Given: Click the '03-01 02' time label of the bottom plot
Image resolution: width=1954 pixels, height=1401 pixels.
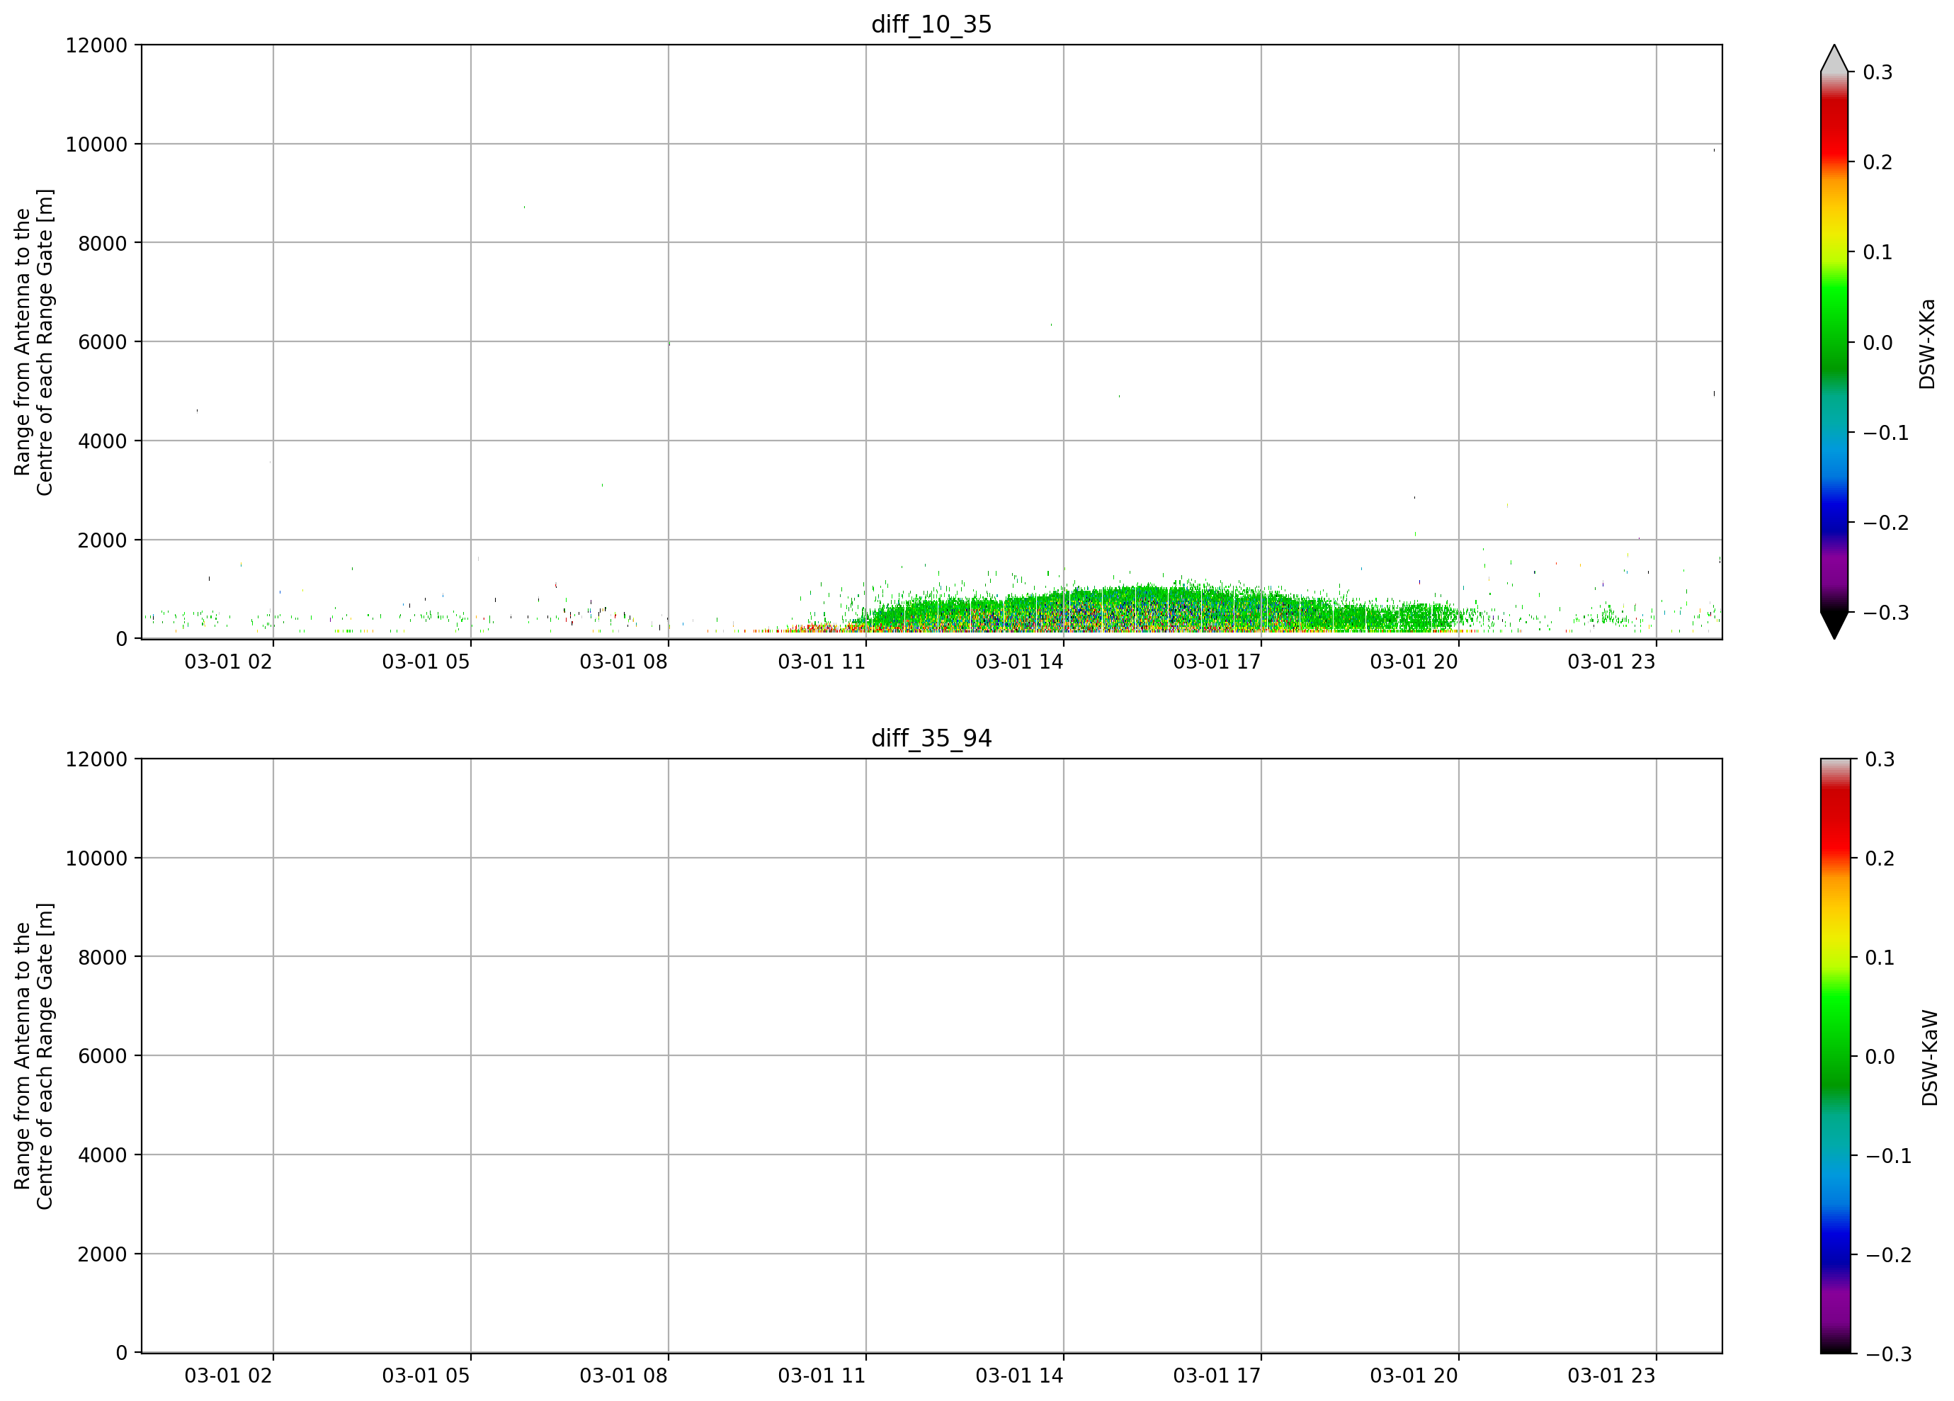Looking at the screenshot, I should click(x=228, y=1376).
